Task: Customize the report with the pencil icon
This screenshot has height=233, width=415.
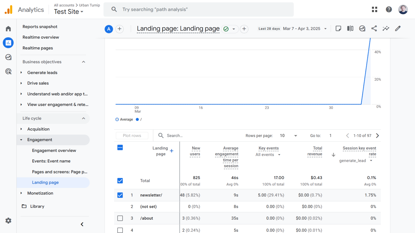Action: (x=398, y=28)
